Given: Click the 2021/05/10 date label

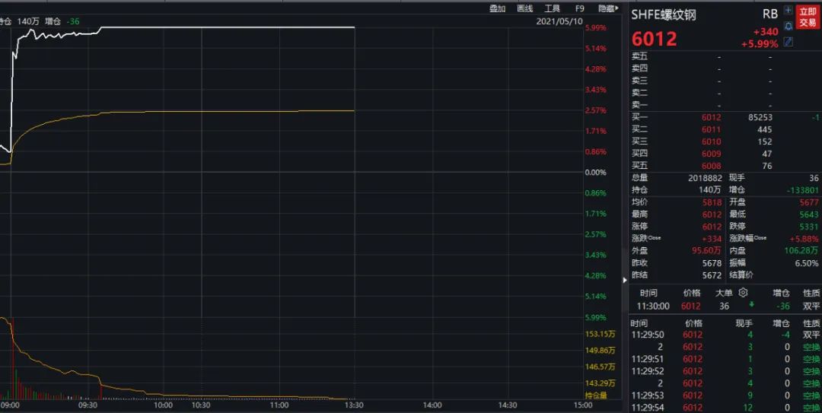Looking at the screenshot, I should coord(559,21).
